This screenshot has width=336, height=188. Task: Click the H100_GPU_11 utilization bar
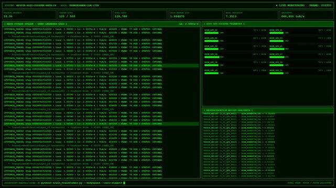pyautogui.click(x=276, y=73)
